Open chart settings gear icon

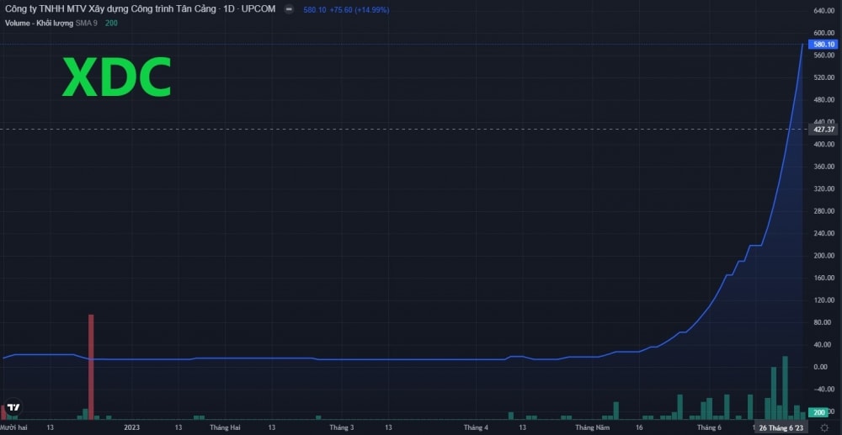[x=824, y=427]
